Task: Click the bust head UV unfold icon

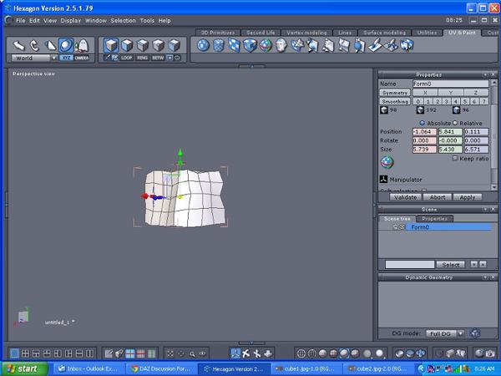Action: pos(281,45)
